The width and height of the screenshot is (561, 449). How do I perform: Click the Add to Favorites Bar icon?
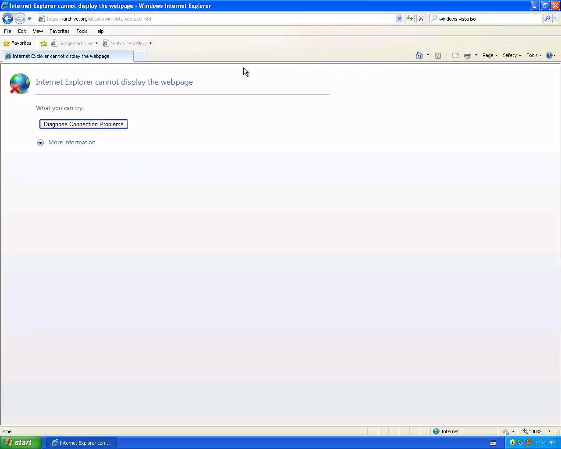click(44, 43)
